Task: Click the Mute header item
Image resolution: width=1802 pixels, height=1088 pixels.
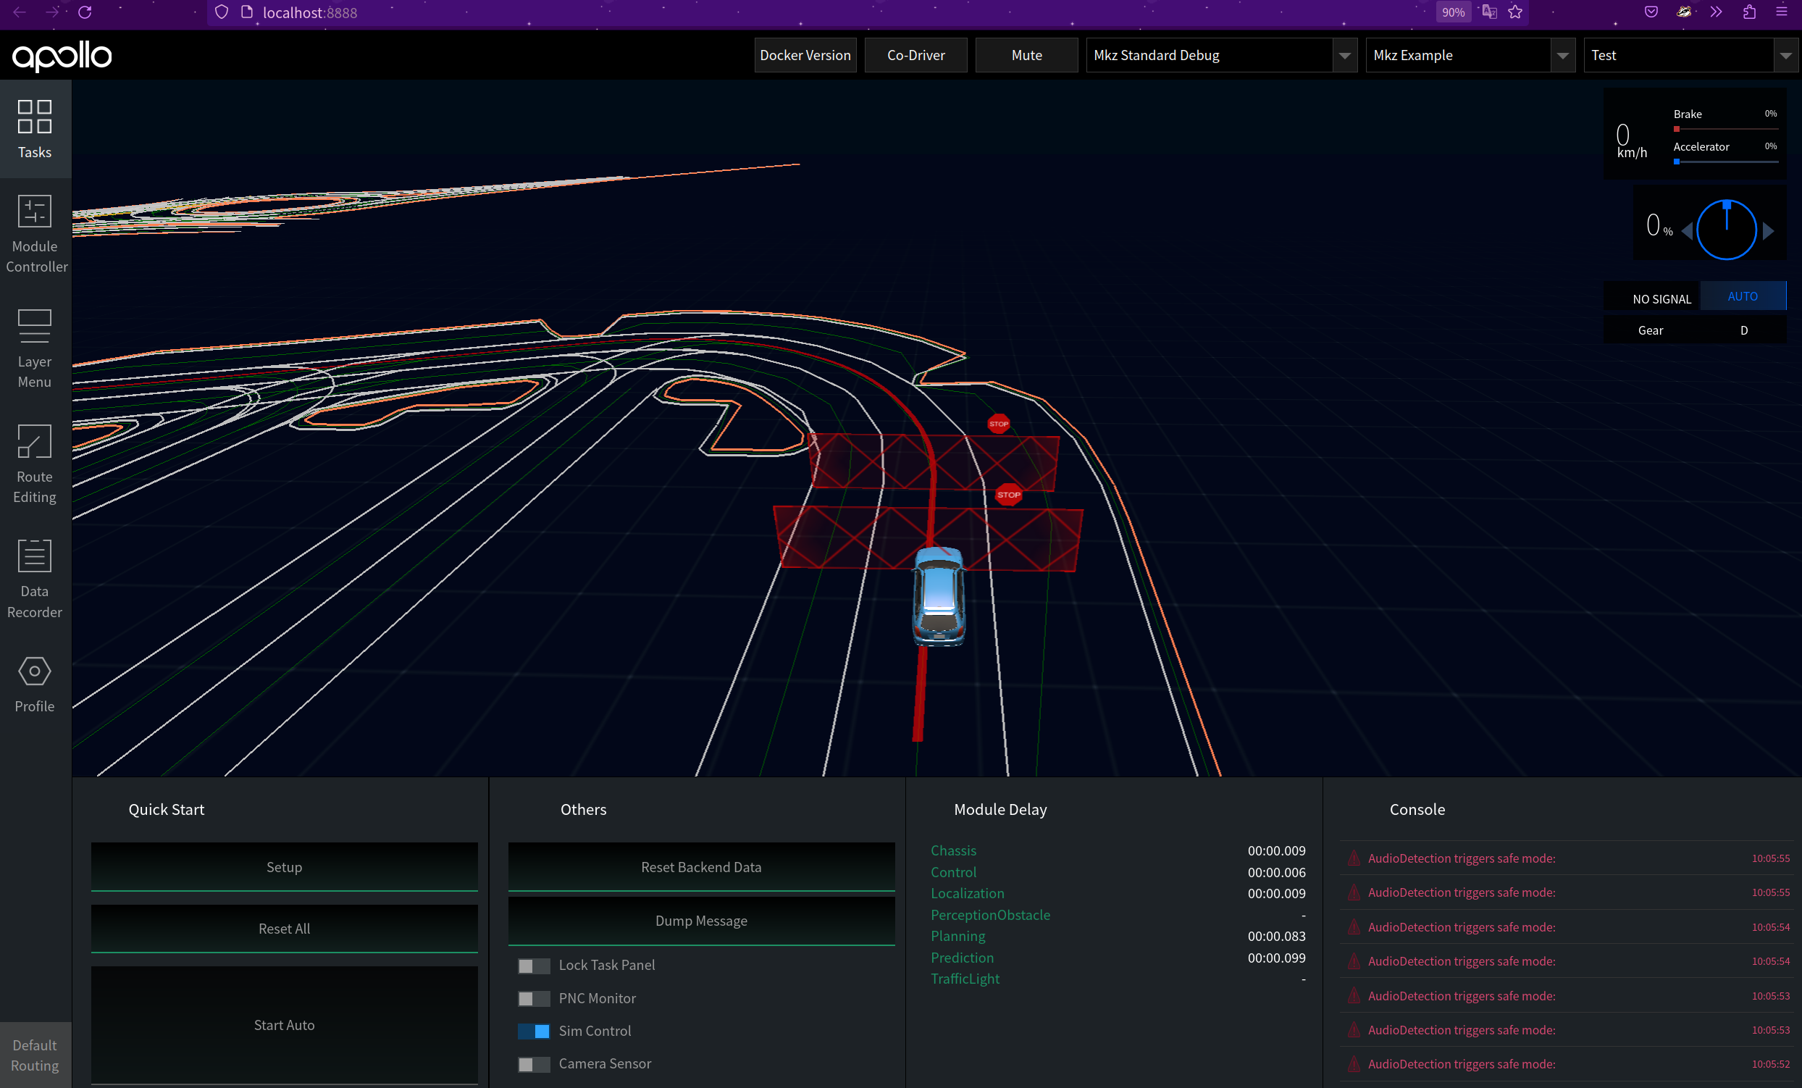Action: [1026, 56]
